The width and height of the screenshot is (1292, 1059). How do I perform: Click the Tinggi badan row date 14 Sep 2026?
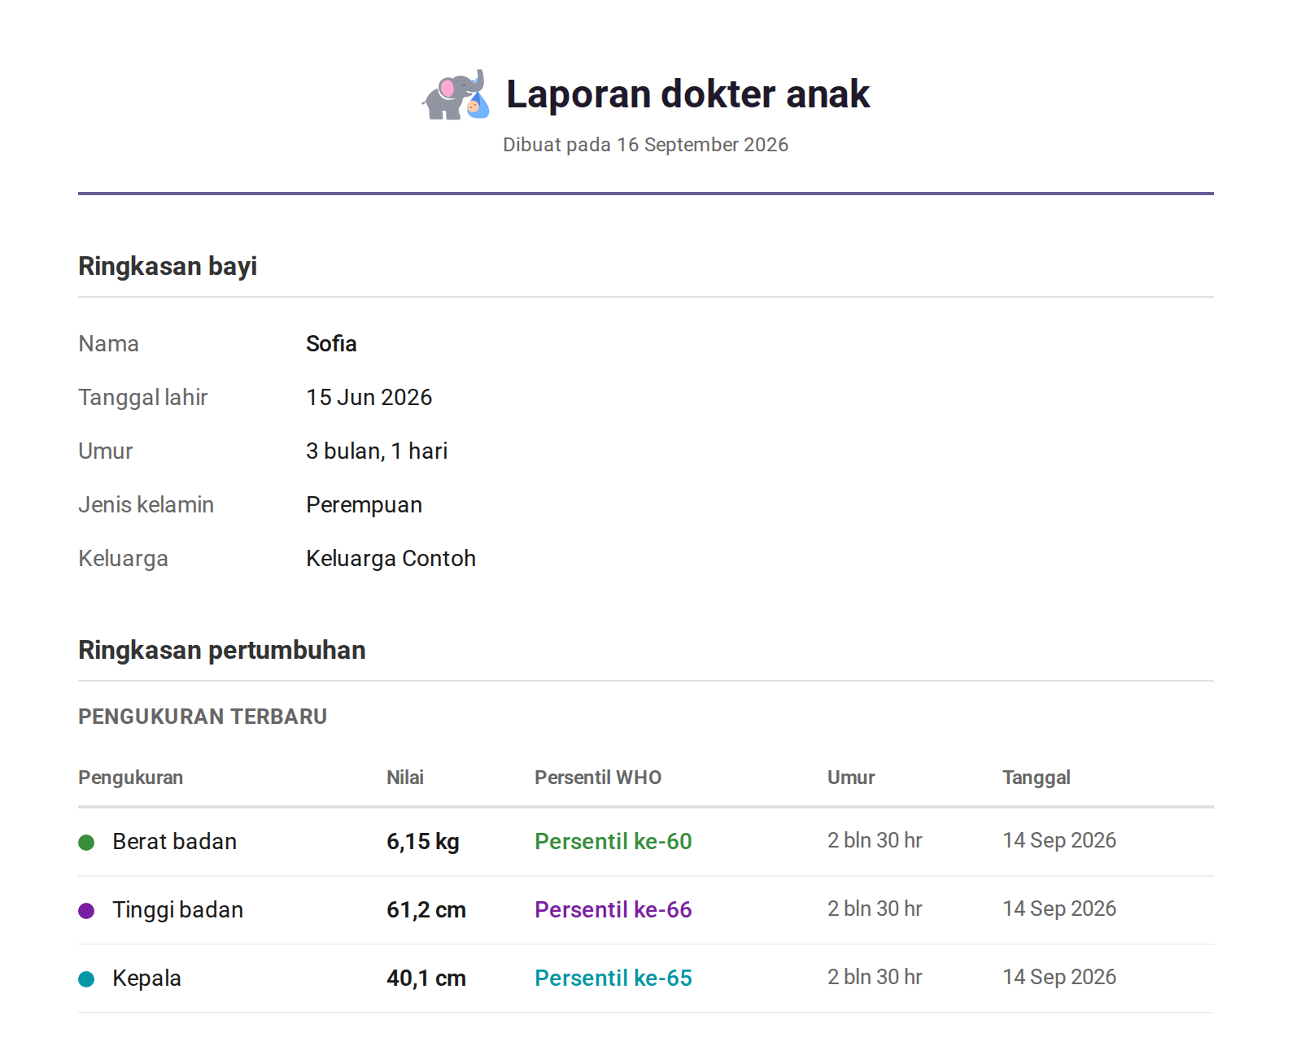pos(1059,909)
